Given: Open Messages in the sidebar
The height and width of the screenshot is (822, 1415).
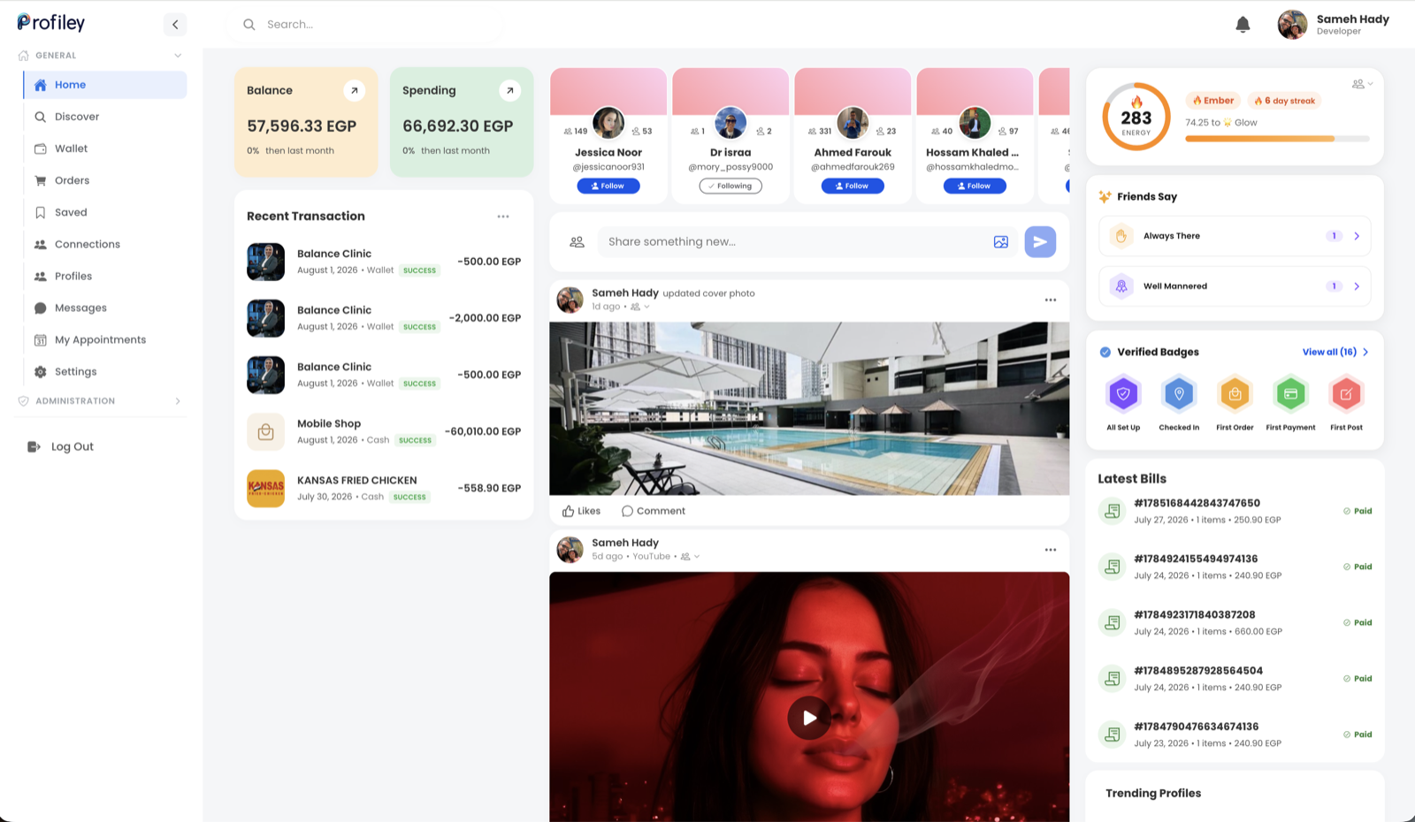Looking at the screenshot, I should point(104,308).
